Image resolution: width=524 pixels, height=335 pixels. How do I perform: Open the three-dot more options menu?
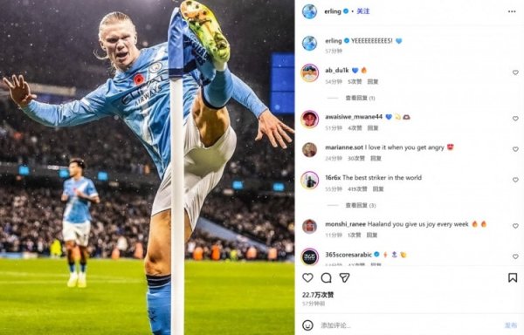point(512,11)
